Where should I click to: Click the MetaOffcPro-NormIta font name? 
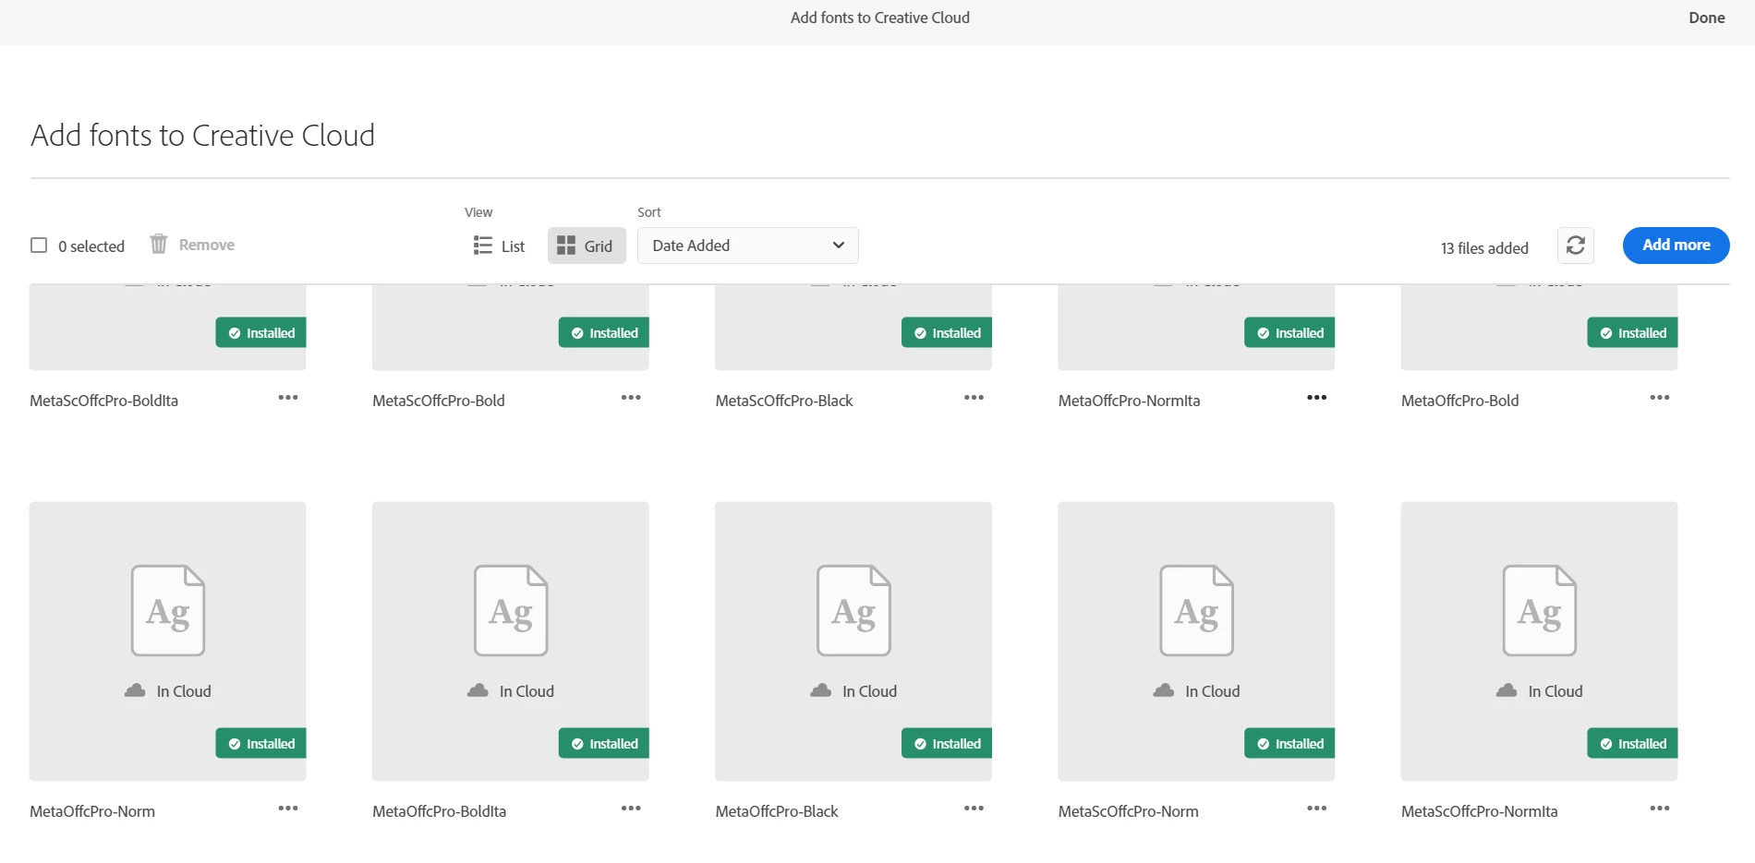1129,401
